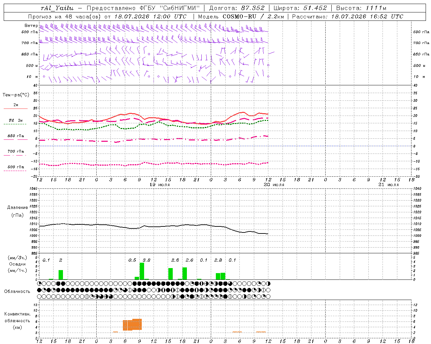
Task: Click the large orange convective cloud block
Action: coord(132,325)
